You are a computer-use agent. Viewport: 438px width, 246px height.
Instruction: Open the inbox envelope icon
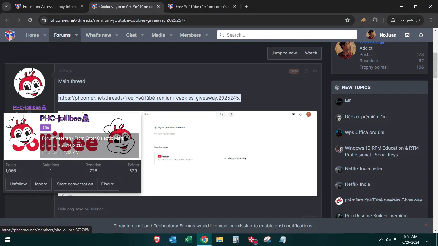(407, 35)
